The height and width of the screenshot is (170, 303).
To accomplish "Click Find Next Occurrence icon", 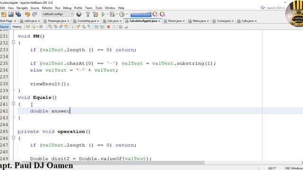I will click(x=61, y=27).
